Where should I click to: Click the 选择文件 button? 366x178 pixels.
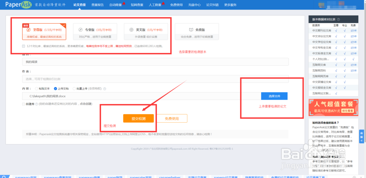pyautogui.click(x=274, y=96)
